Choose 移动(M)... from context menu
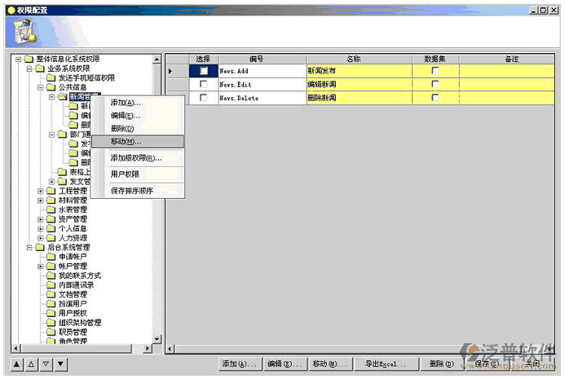This screenshot has width=565, height=379. click(x=138, y=141)
